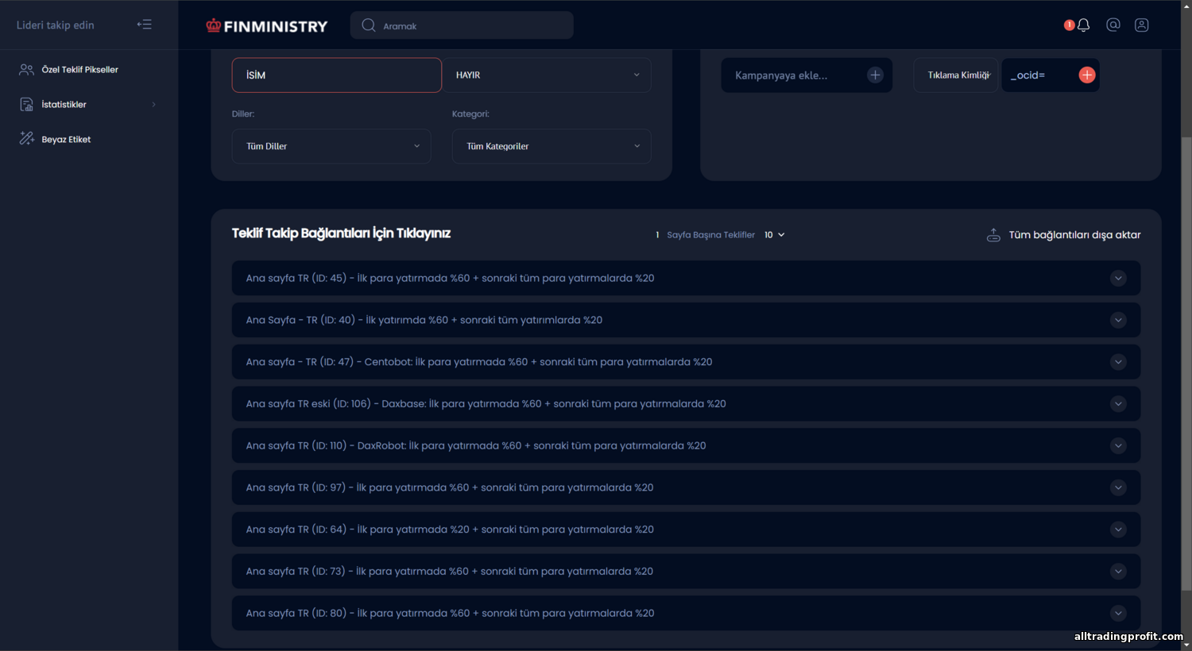Expand the offer row with ID: 45
This screenshot has width=1192, height=651.
(686, 279)
